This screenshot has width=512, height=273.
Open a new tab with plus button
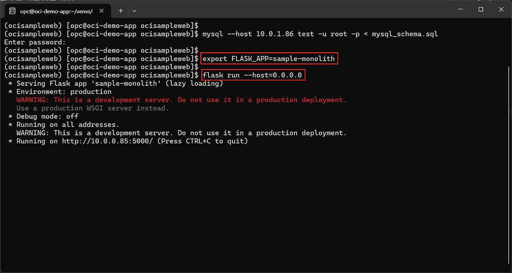pos(121,11)
